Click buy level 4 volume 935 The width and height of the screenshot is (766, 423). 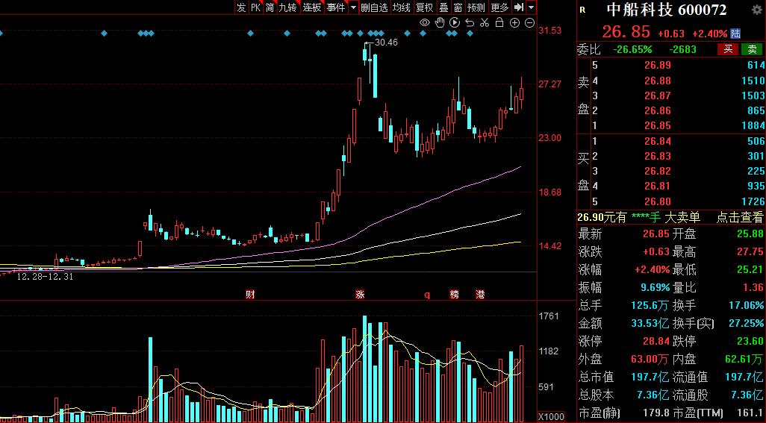tap(756, 186)
